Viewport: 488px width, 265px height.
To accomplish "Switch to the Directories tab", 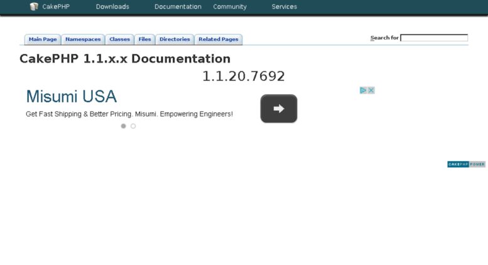I will (175, 39).
